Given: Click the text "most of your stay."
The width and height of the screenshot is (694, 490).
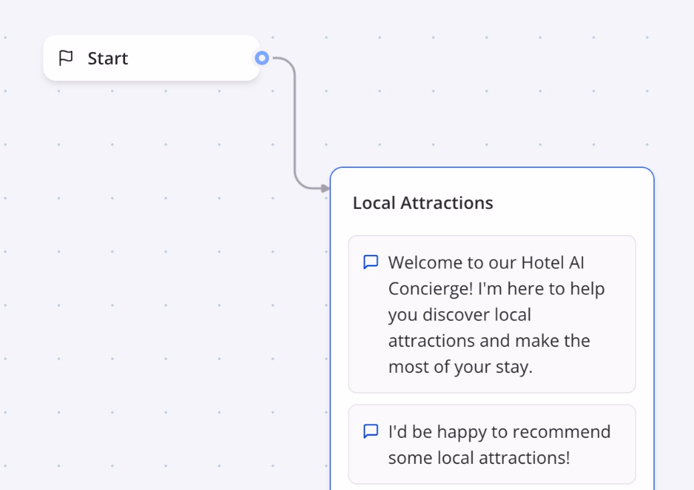Looking at the screenshot, I should tap(460, 367).
